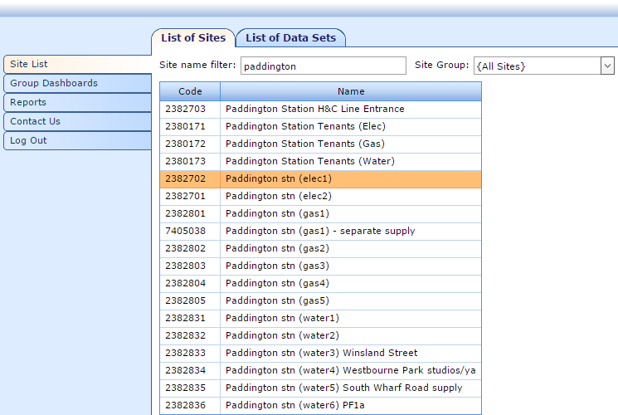Select Site List in the sidebar
This screenshot has width=618, height=415.
click(x=77, y=64)
